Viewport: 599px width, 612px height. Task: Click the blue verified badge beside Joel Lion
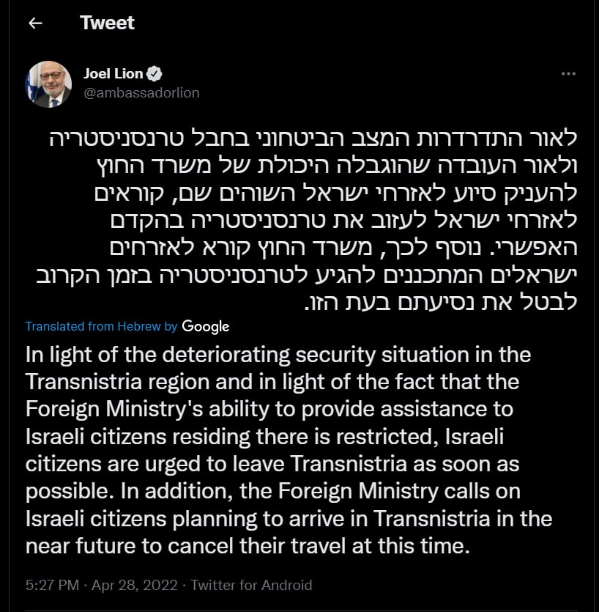154,74
